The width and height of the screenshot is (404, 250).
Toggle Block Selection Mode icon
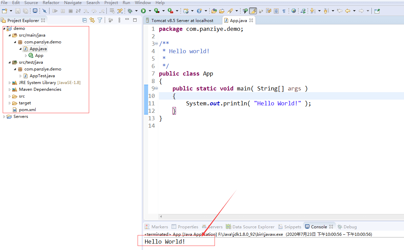[x=276, y=11]
